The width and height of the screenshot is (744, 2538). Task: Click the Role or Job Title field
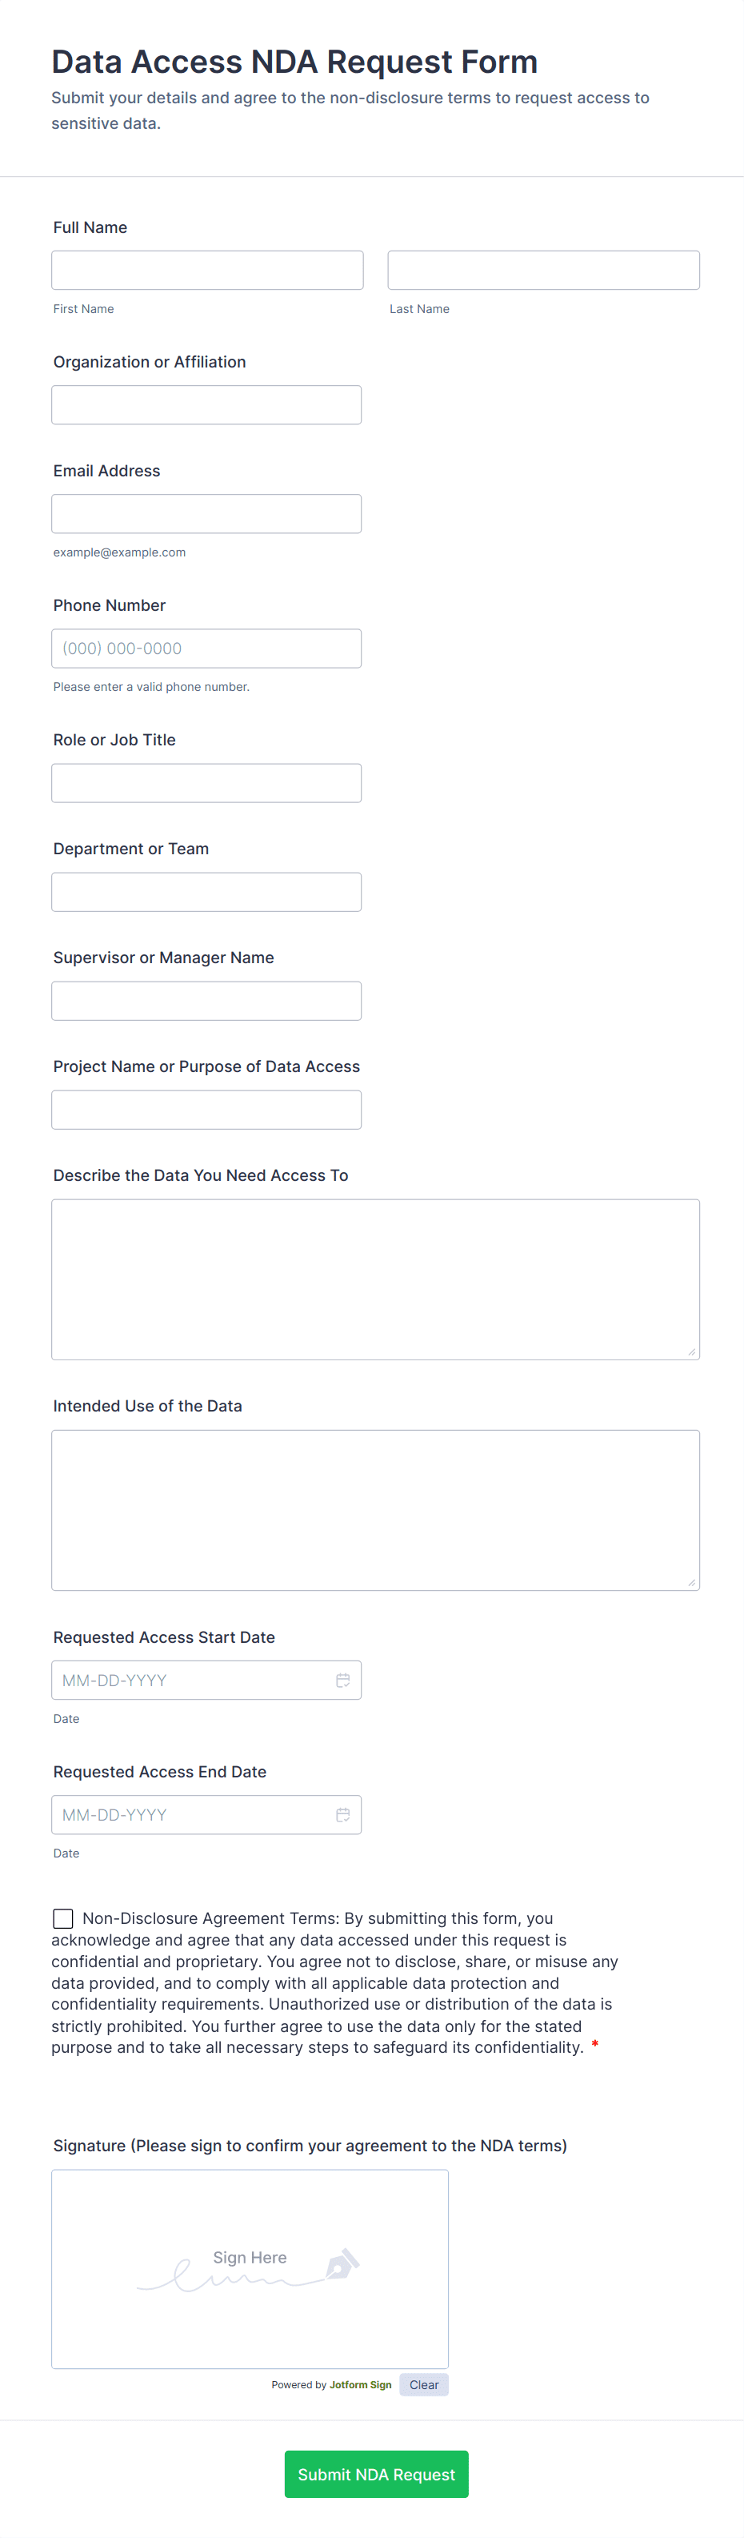(206, 783)
